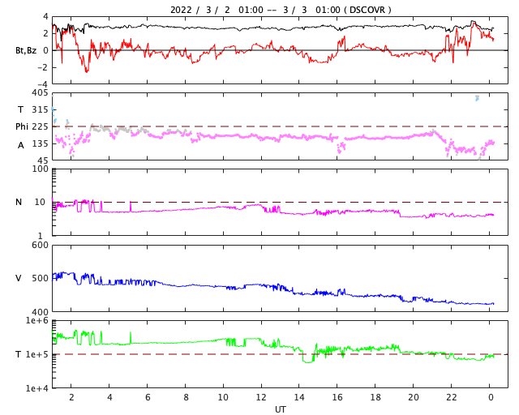The width and height of the screenshot is (519, 415).
Task: Click the 'UT' x-axis label
Action: [x=280, y=409]
